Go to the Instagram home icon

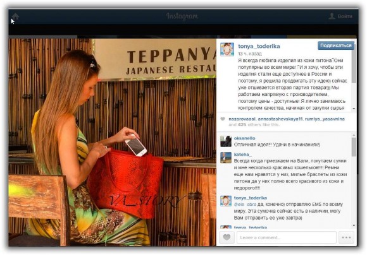(15, 16)
